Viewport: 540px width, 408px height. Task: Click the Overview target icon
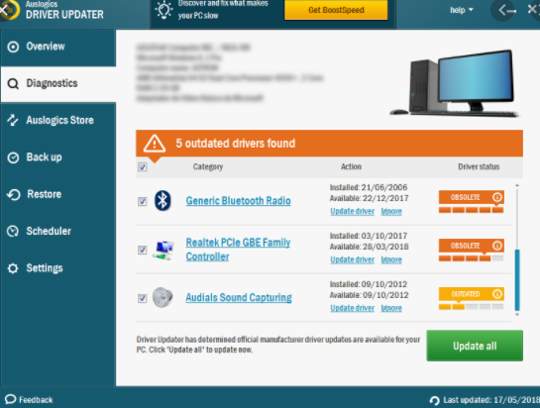pos(13,47)
